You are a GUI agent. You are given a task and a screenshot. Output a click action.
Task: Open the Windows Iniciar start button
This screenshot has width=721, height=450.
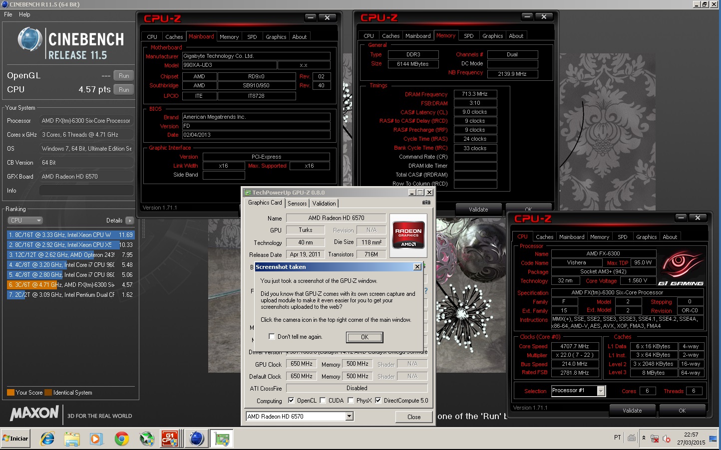point(16,439)
